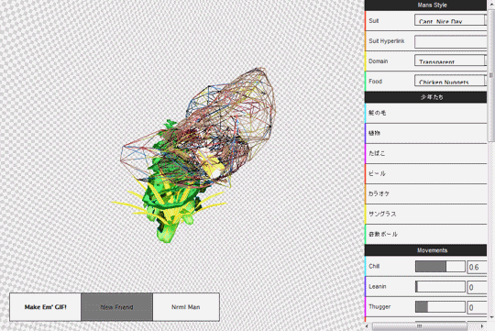Open the Suit dropdown
The width and height of the screenshot is (495, 331).
pos(450,20)
